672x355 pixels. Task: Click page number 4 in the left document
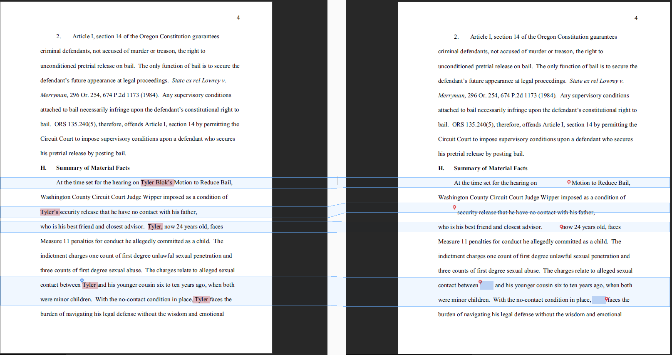[238, 17]
